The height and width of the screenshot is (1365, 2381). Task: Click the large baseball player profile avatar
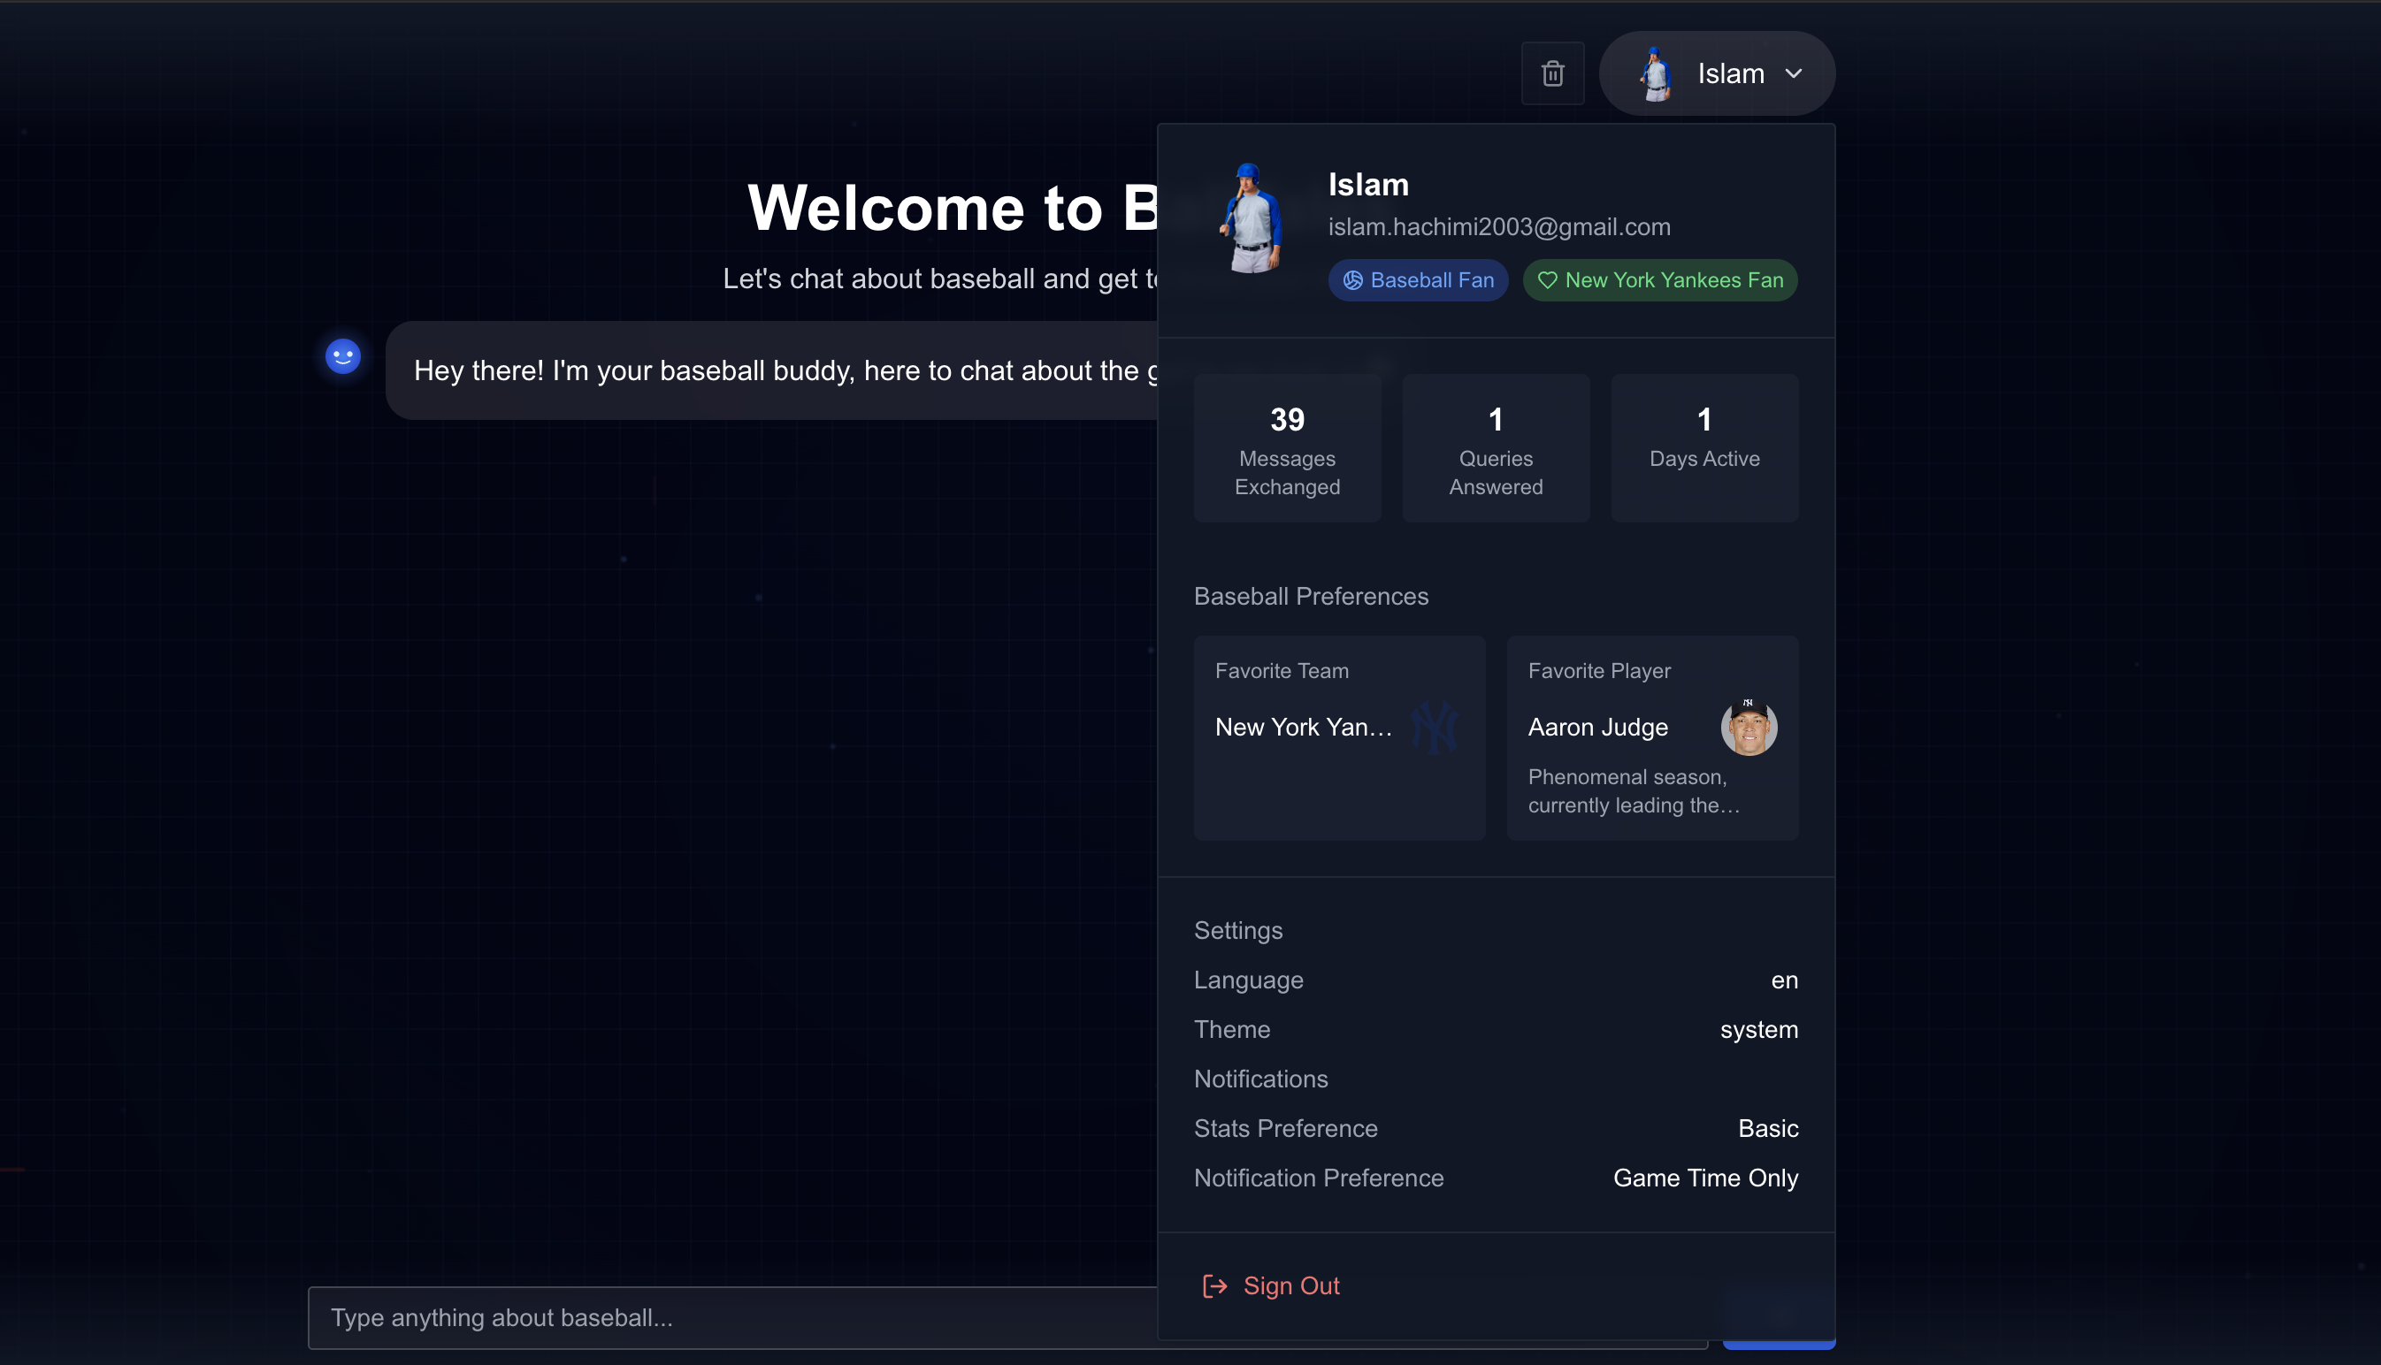(x=1250, y=218)
